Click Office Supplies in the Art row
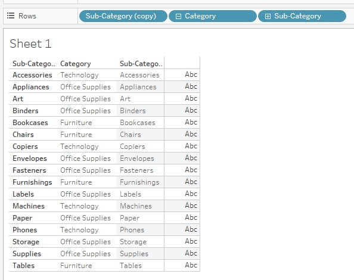 85,99
